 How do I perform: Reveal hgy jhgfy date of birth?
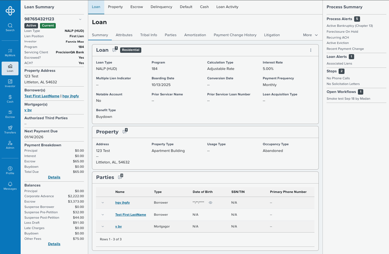210,203
